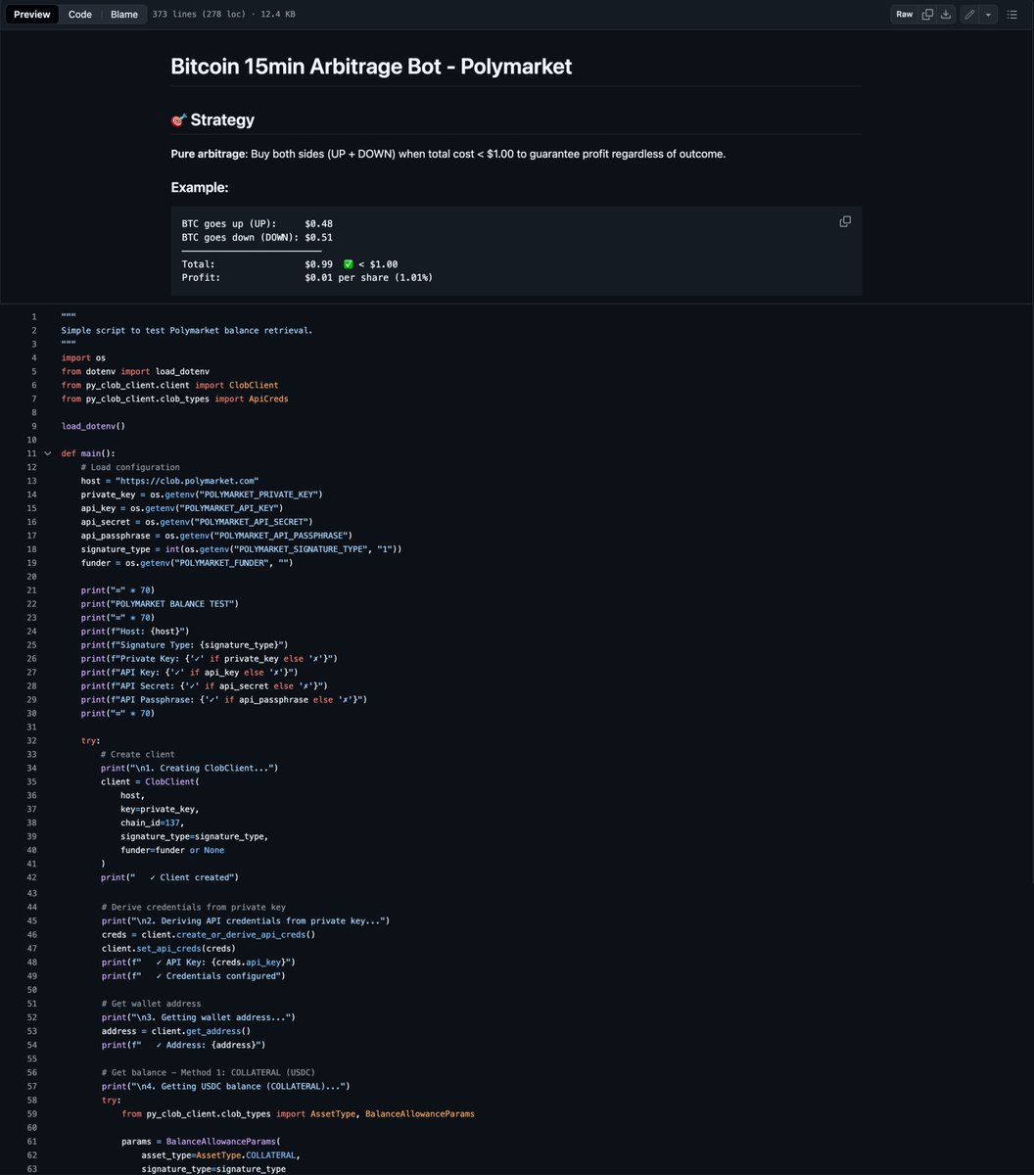Copy raw file contents icon

click(x=927, y=15)
